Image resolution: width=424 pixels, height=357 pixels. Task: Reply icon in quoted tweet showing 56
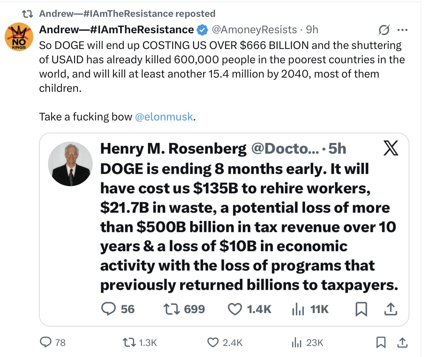pyautogui.click(x=108, y=309)
